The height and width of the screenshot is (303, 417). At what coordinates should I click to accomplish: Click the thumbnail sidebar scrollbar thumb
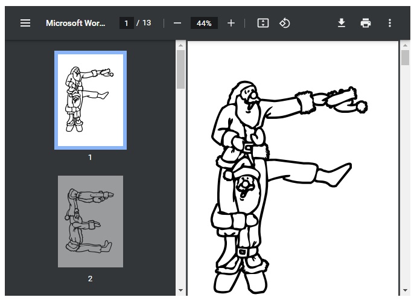[x=180, y=69]
